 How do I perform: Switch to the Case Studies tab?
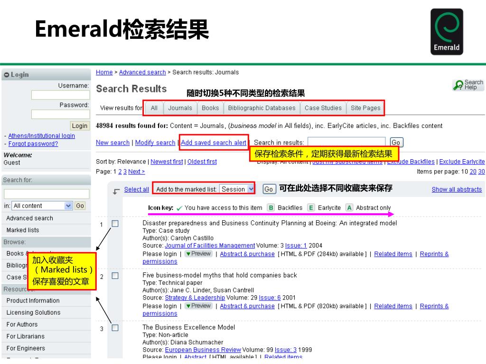[323, 108]
